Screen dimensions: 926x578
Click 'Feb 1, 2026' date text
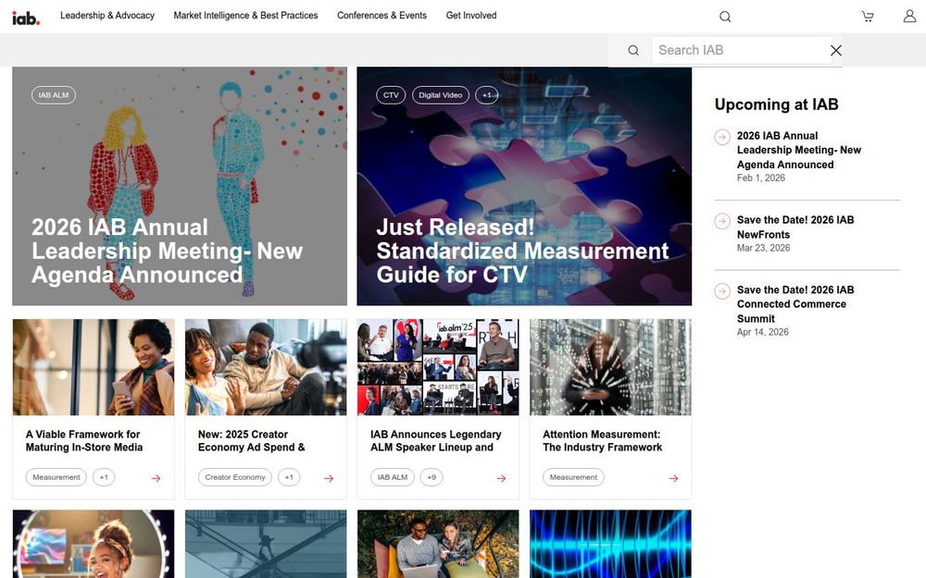760,178
